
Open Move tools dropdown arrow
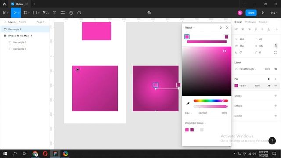pyautogui.click(x=18, y=13)
